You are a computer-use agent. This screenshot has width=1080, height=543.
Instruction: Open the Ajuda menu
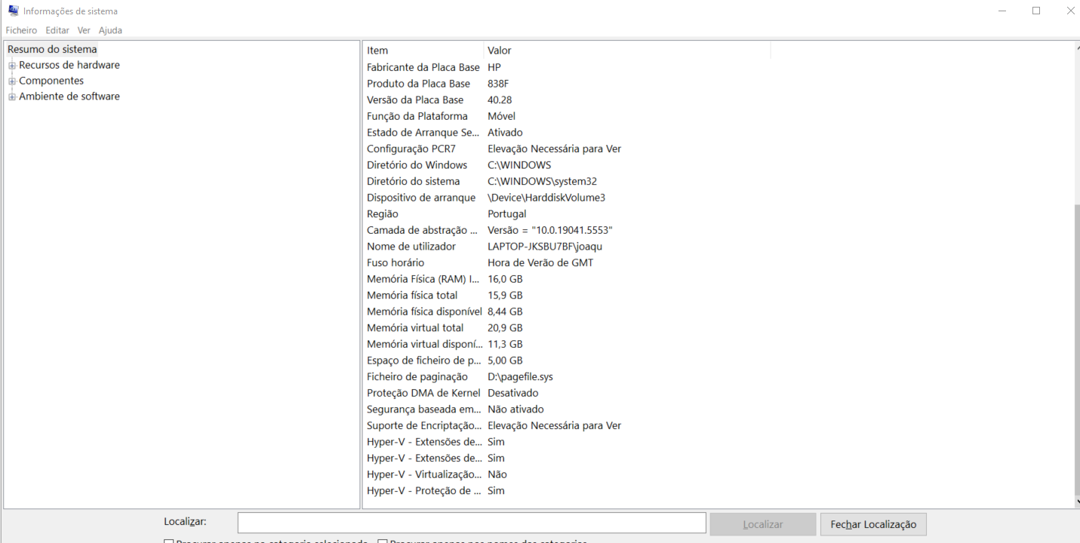[x=110, y=30]
